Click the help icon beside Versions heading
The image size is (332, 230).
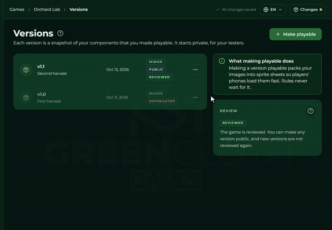[60, 33]
